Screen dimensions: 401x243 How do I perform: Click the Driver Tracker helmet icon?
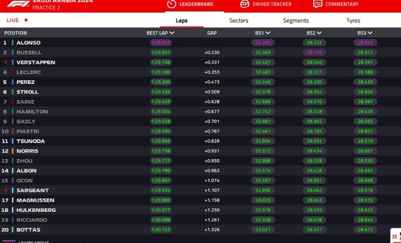pos(245,4)
